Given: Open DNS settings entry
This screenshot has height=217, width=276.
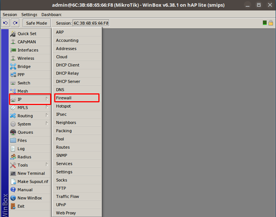Looking at the screenshot, I should pyautogui.click(x=77, y=90).
